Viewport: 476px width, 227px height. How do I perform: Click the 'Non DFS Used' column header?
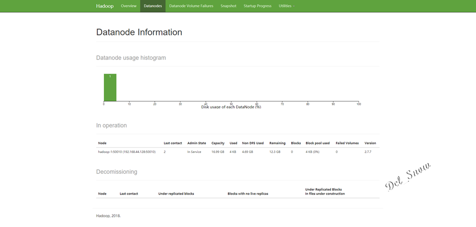point(253,143)
